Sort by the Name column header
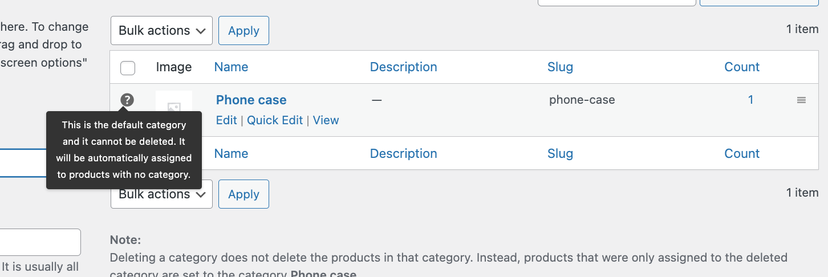This screenshot has width=828, height=277. coord(231,67)
